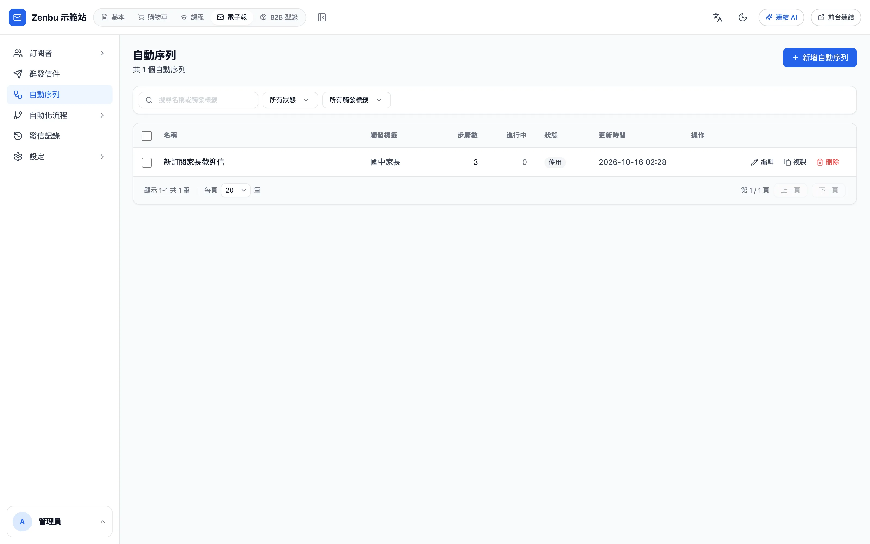Viewport: 870px width, 544px height.
Task: Toggle dark mode moon icon
Action: tap(743, 17)
